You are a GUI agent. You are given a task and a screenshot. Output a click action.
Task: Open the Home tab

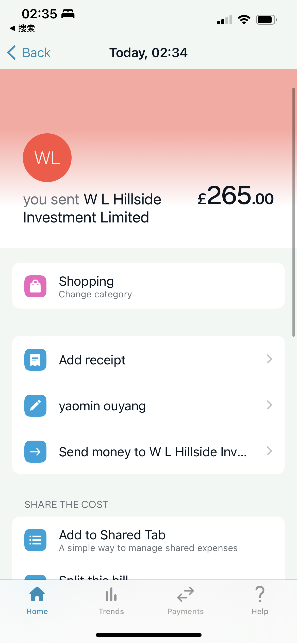point(37,601)
